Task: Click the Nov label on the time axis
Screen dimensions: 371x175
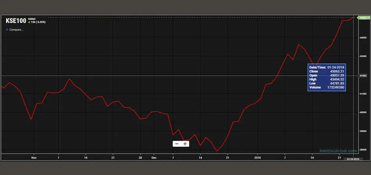Action: [x=34, y=158]
